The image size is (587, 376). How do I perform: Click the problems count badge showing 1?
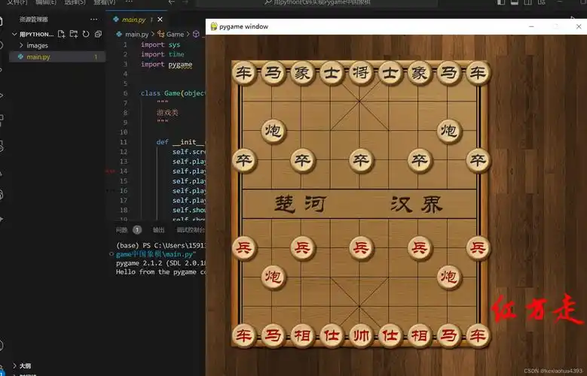137,230
